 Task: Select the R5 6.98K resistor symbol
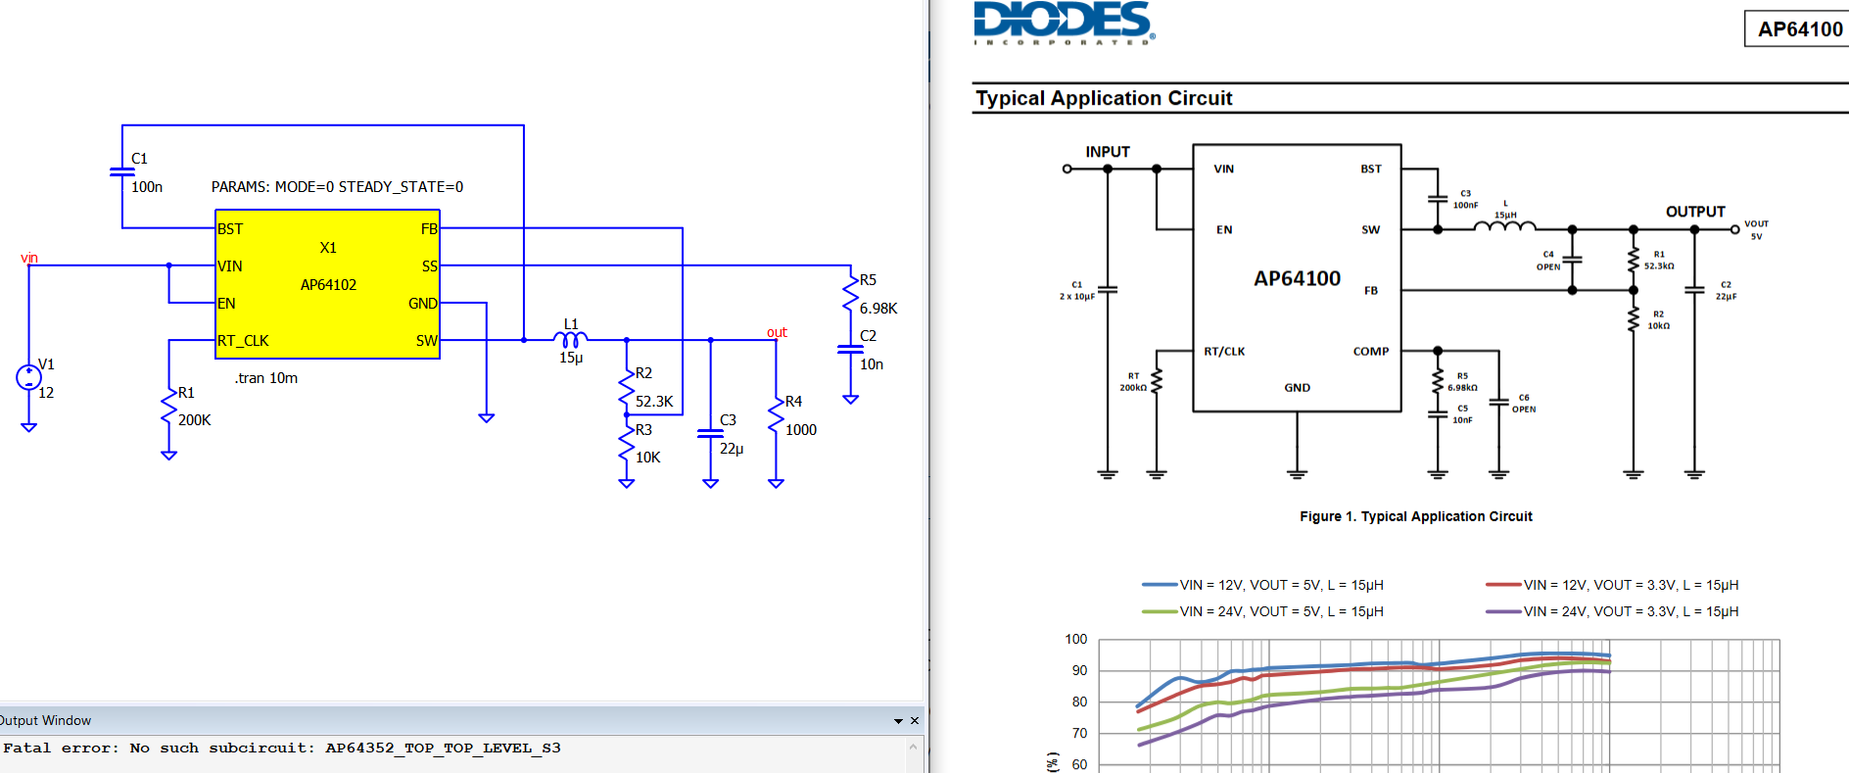click(x=850, y=294)
